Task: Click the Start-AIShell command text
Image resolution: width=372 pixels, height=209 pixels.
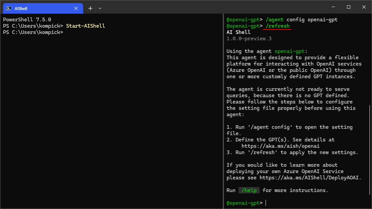Action: [x=85, y=26]
